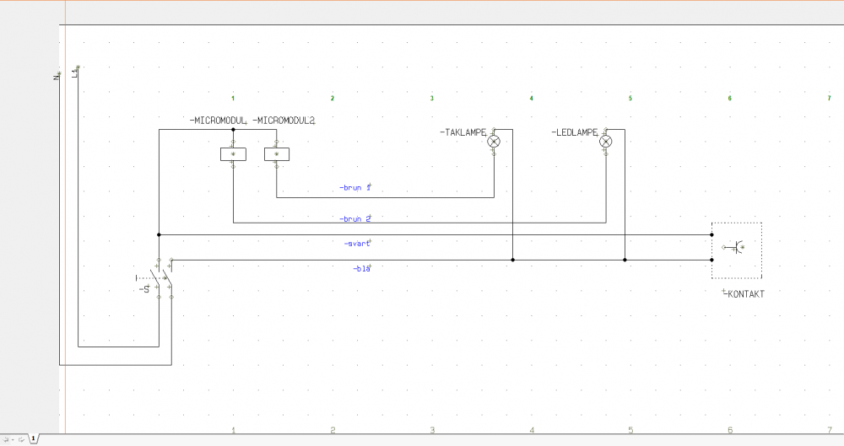Viewport: 844px width, 446px height.
Task: Select the N terminal label
Action: tap(56, 77)
